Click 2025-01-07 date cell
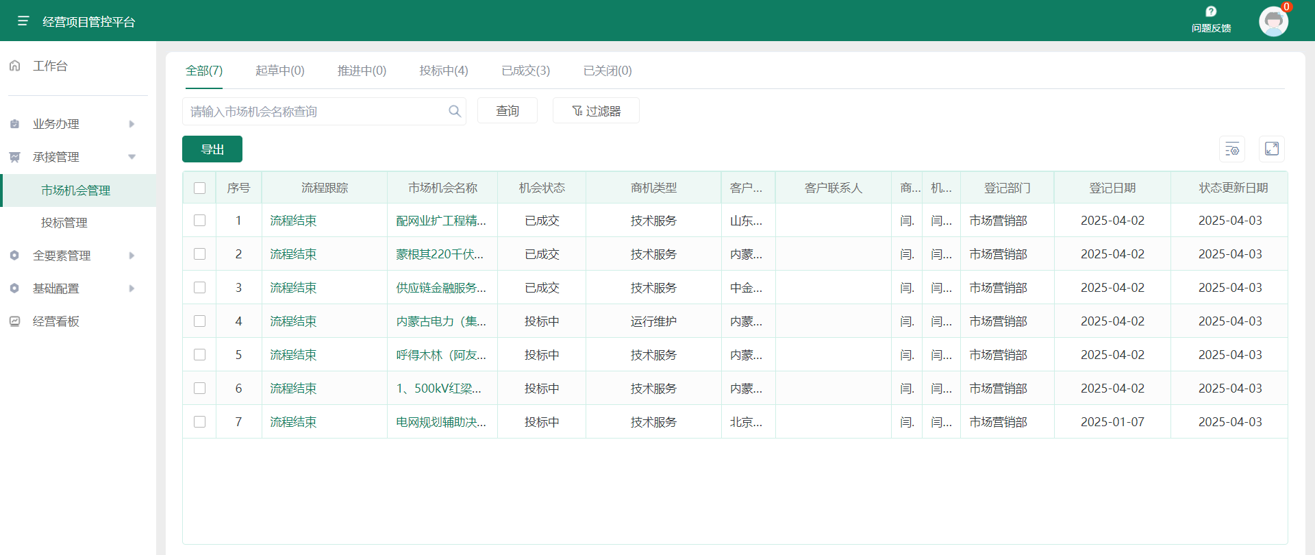Image resolution: width=1315 pixels, height=555 pixels. click(x=1112, y=422)
